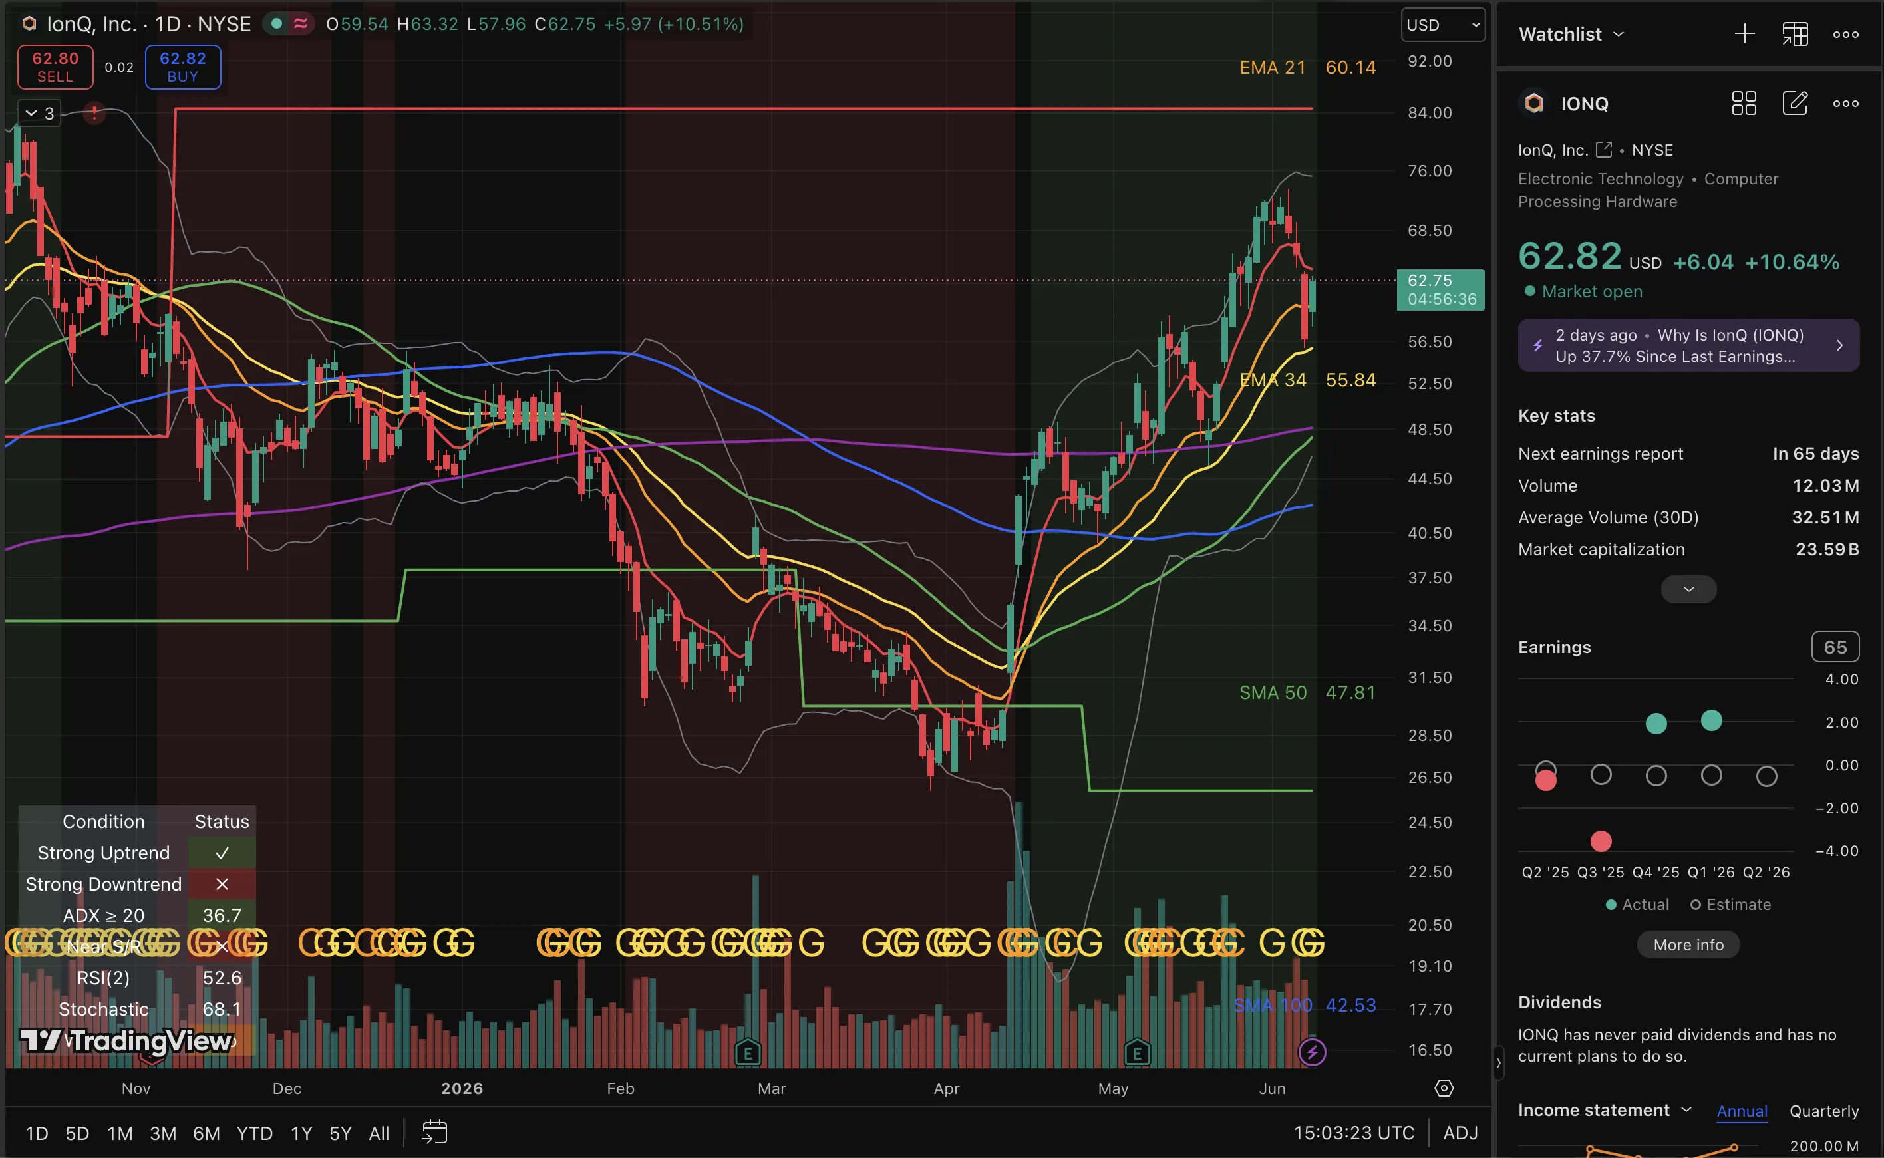The image size is (1884, 1158).
Task: Click the EMA 34 label
Action: [1272, 380]
